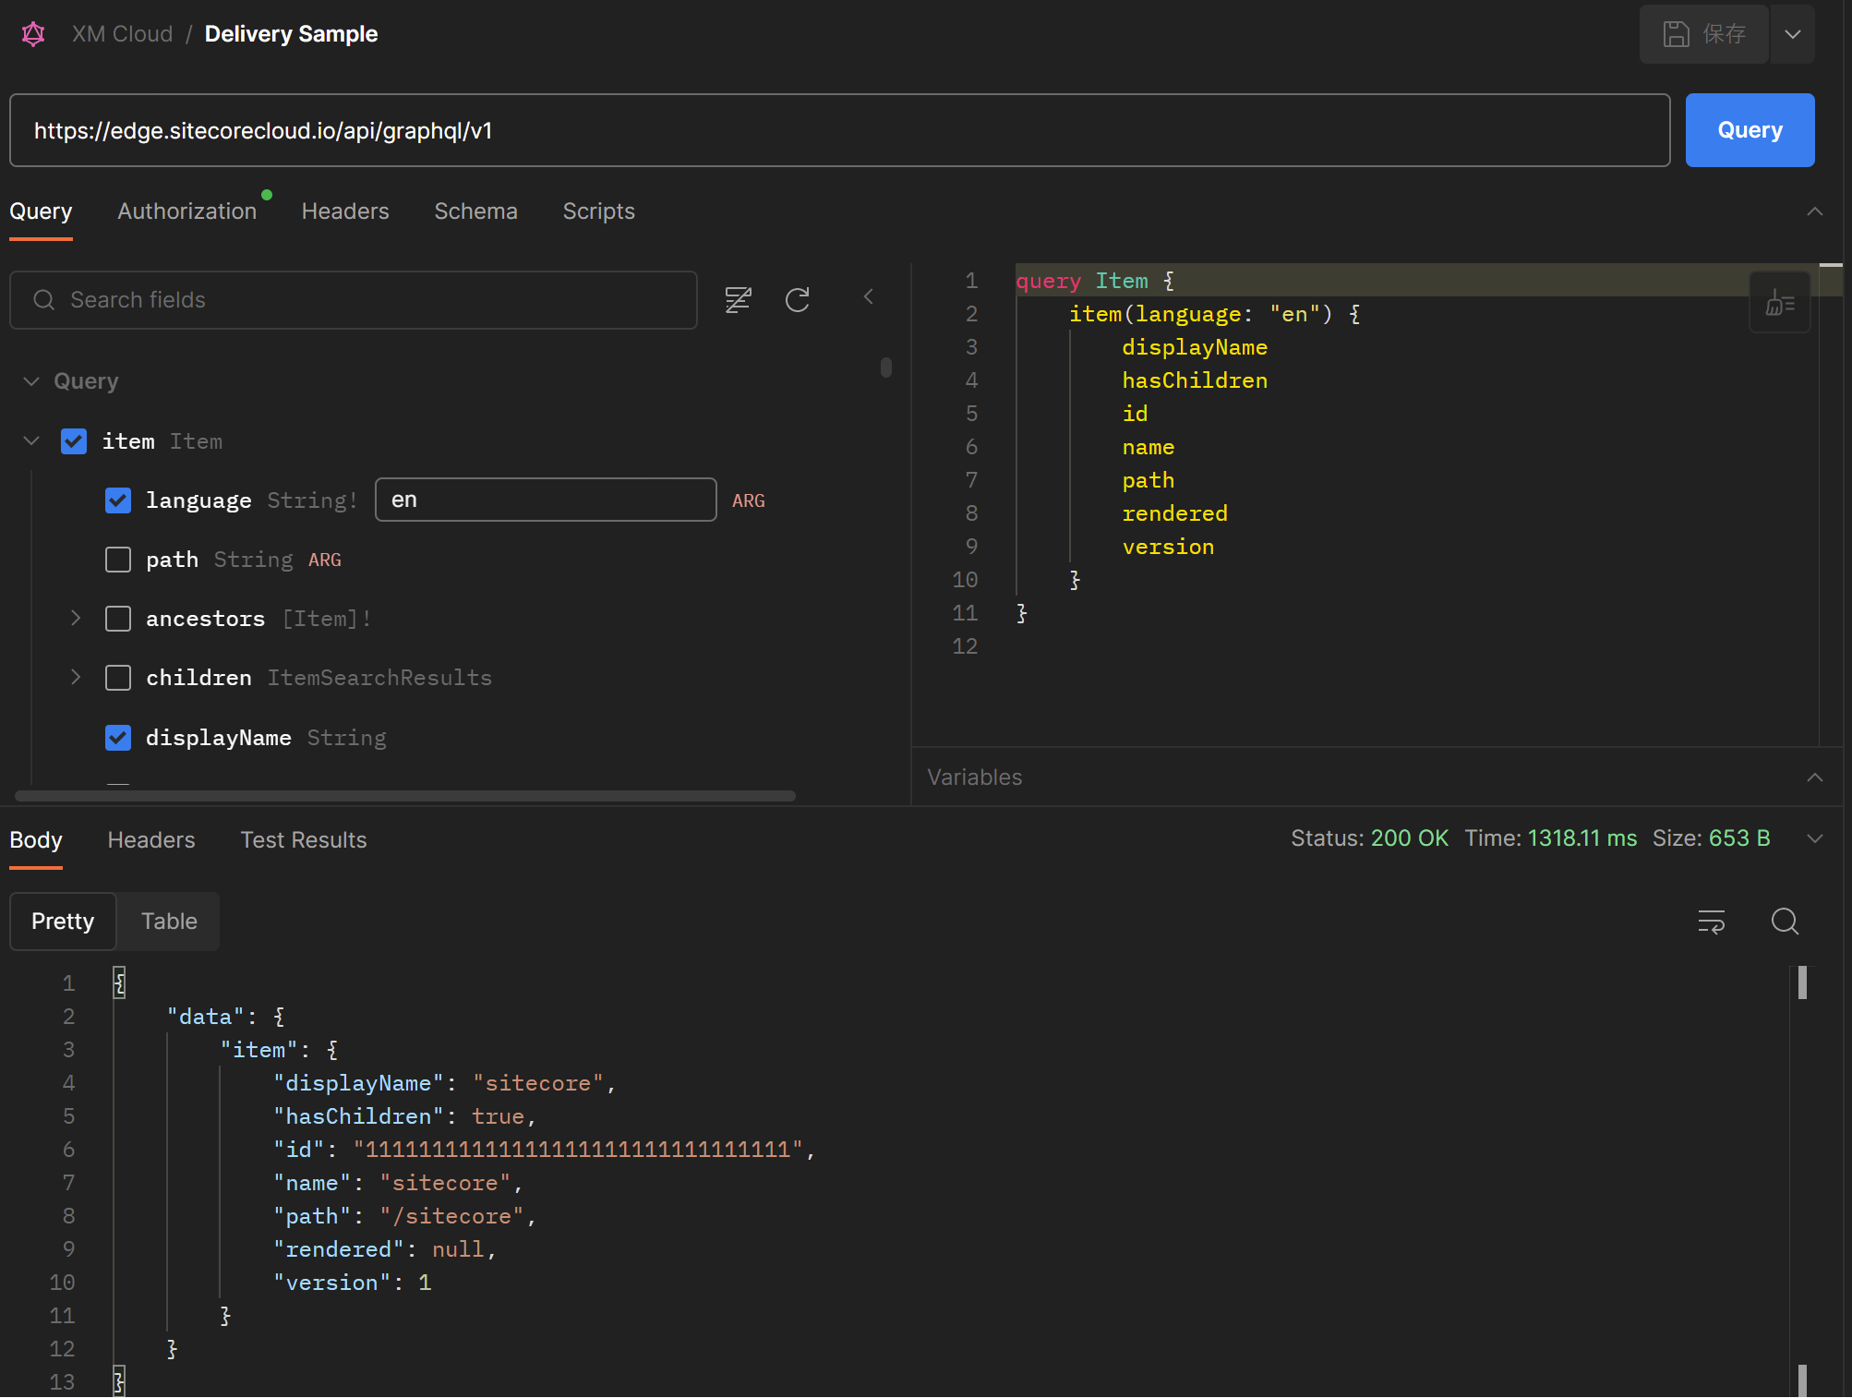
Task: Collapse the item field tree node
Action: (x=31, y=441)
